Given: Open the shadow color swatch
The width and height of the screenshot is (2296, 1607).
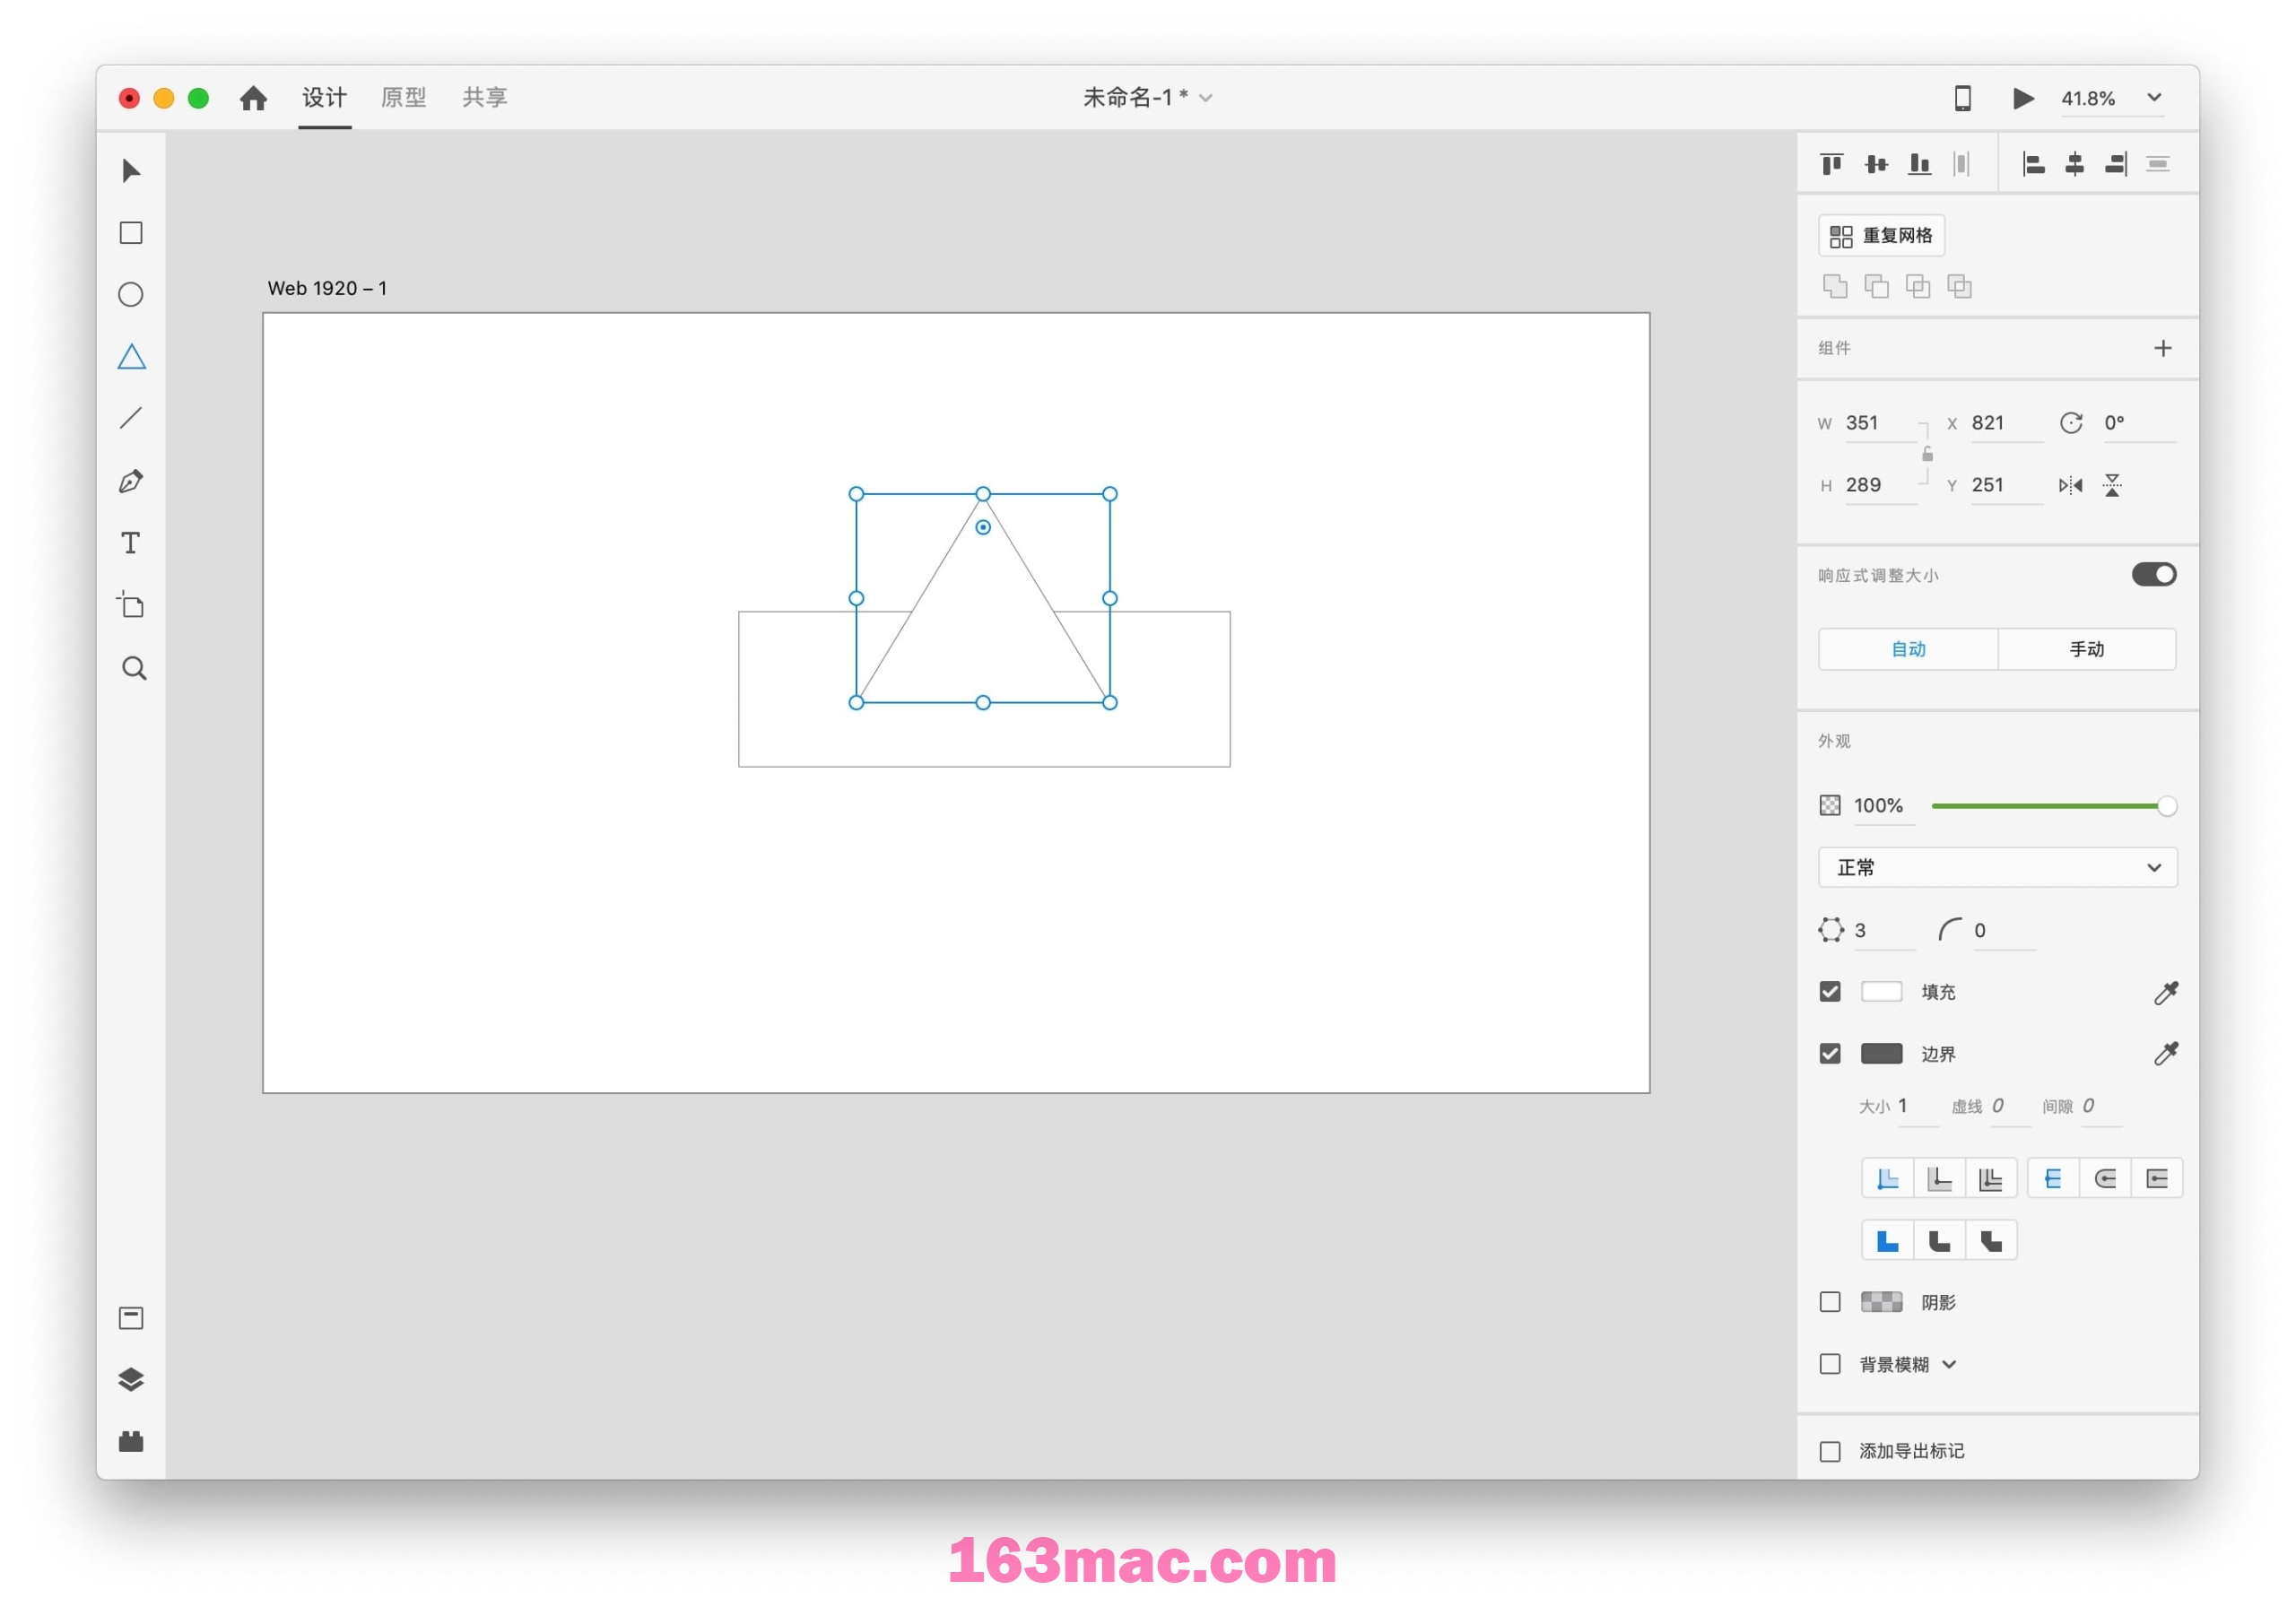Looking at the screenshot, I should pyautogui.click(x=1881, y=1302).
